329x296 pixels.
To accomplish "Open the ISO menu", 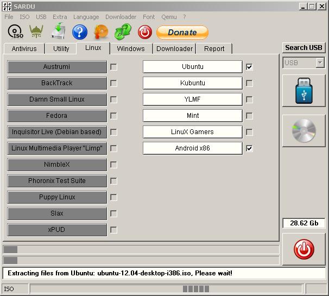I will pos(24,17).
